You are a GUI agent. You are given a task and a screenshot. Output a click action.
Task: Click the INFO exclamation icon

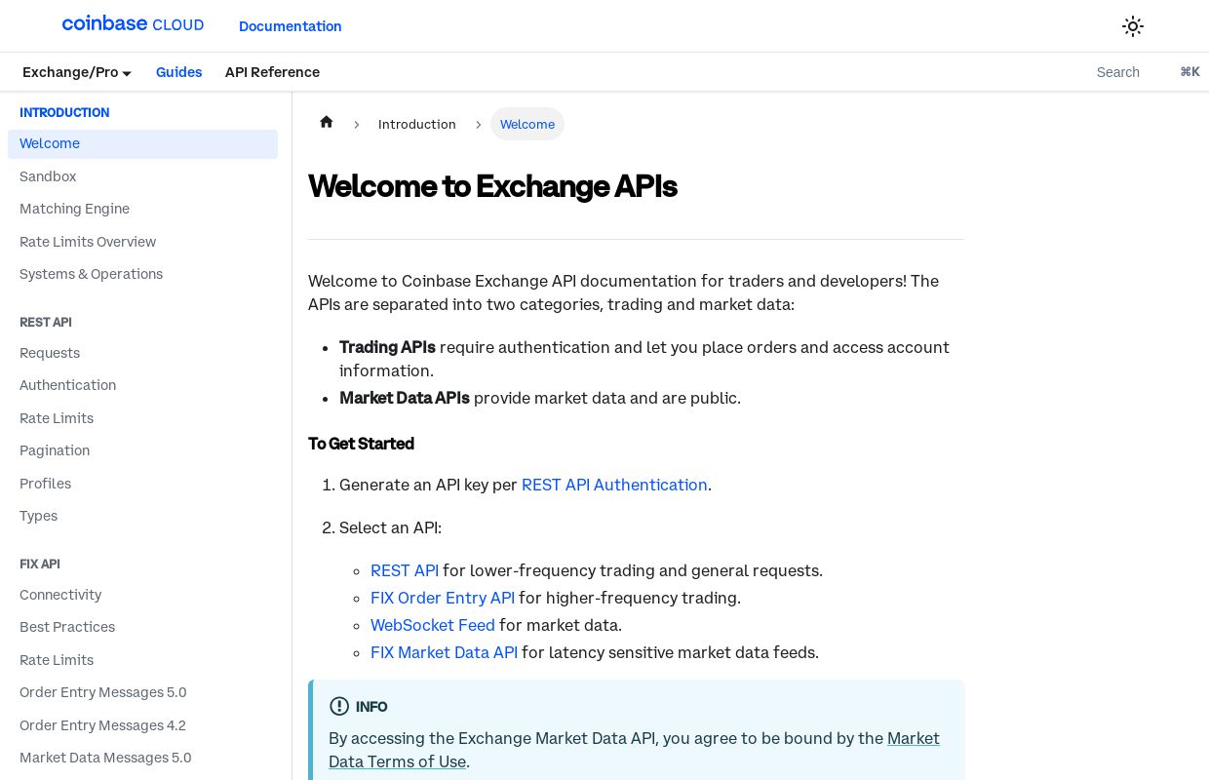click(339, 706)
